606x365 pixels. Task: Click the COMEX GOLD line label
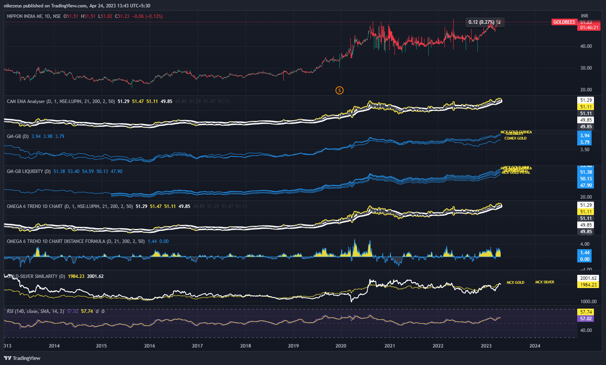pos(515,138)
